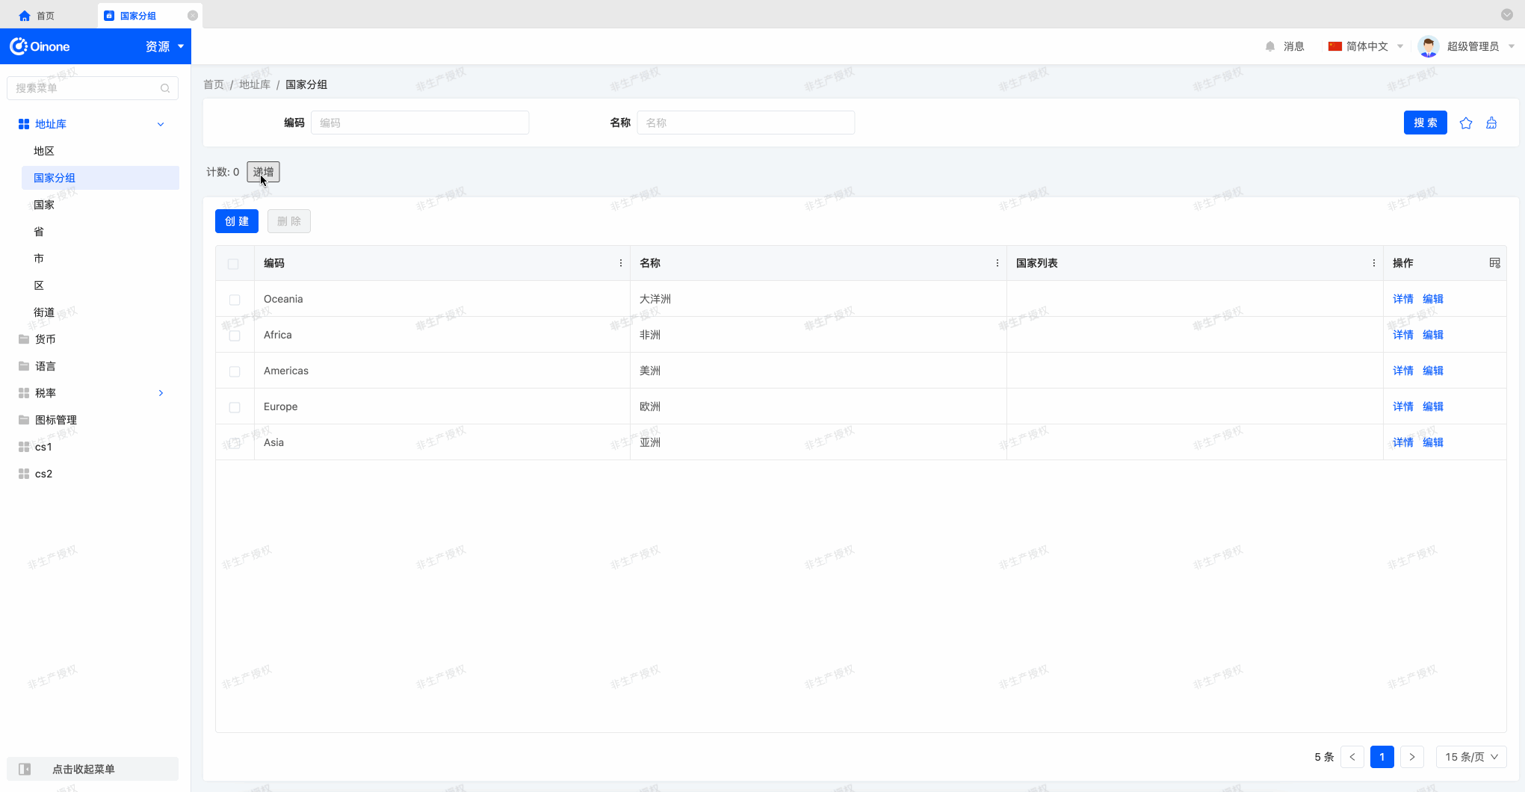Open the 编码 column options menu
1525x792 pixels.
click(x=620, y=263)
